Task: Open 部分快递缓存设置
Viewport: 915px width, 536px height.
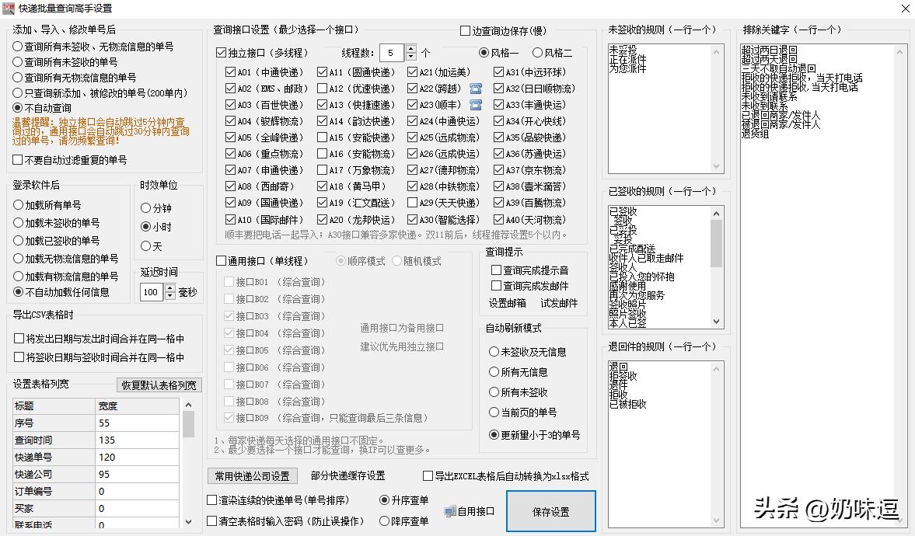Action: point(347,476)
